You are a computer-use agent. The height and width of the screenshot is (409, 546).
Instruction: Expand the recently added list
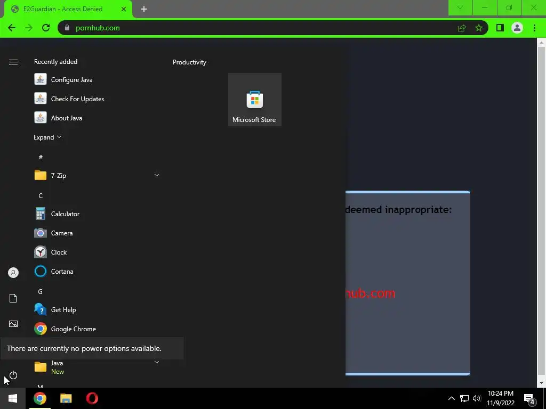point(47,137)
